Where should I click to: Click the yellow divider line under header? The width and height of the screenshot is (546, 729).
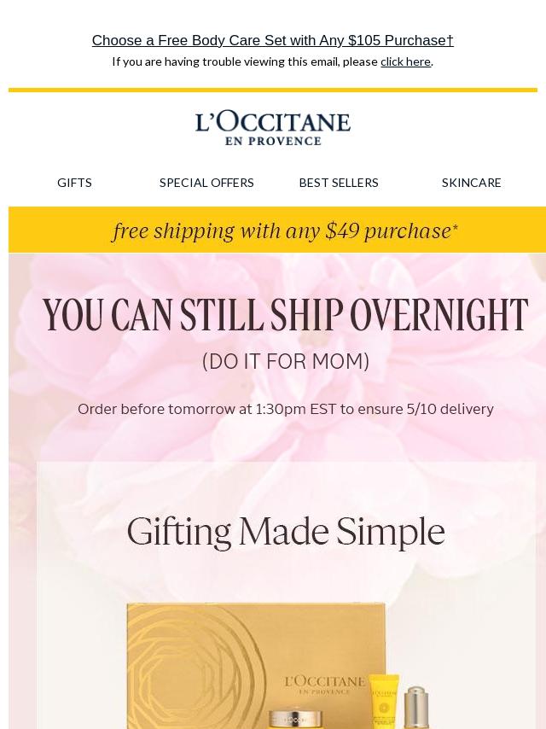tap(273, 90)
